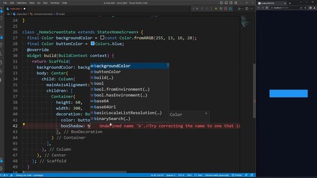317x178 pixels.
Task: Open editor More Actions ellipsis
Action: pos(252,9)
